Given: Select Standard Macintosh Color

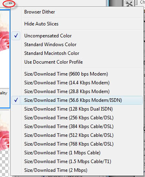Looking at the screenshot, I should (x=77, y=53).
